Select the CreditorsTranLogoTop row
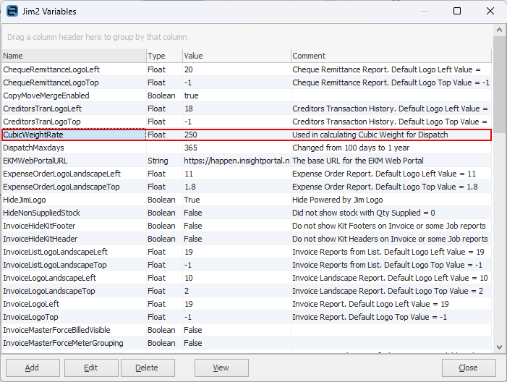The width and height of the screenshot is (507, 382). click(247, 122)
